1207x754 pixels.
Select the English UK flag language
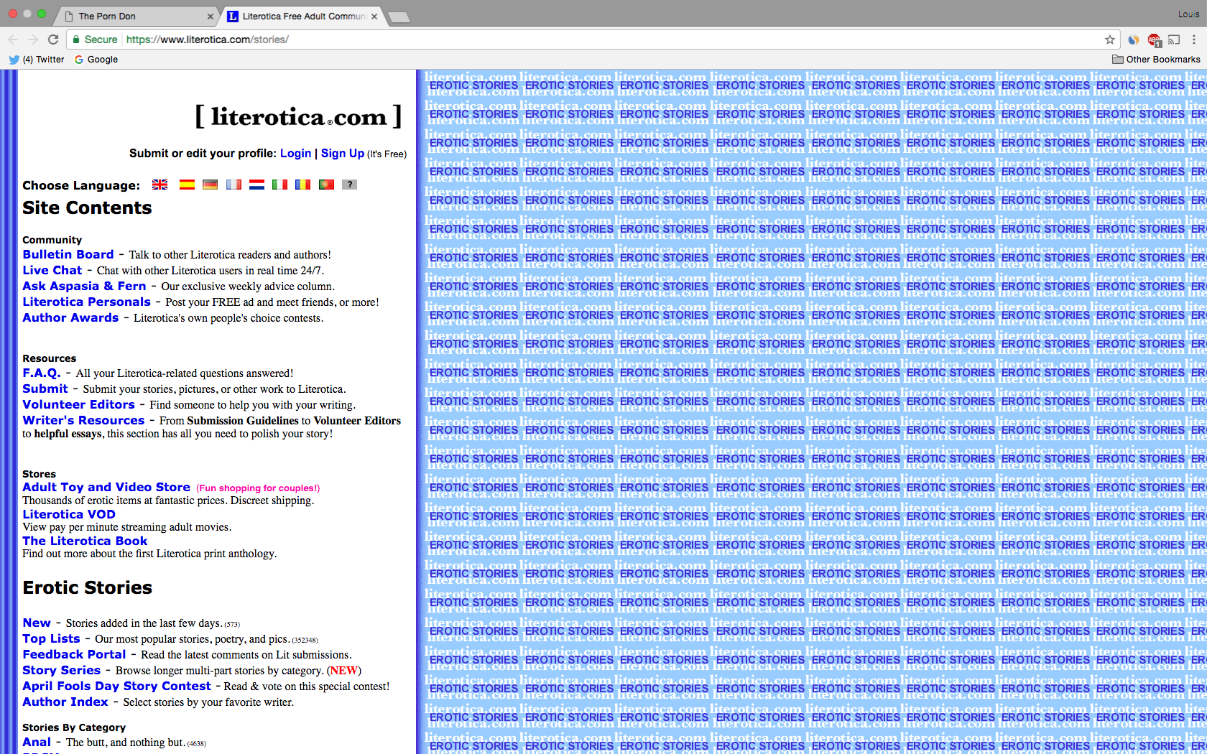point(160,185)
